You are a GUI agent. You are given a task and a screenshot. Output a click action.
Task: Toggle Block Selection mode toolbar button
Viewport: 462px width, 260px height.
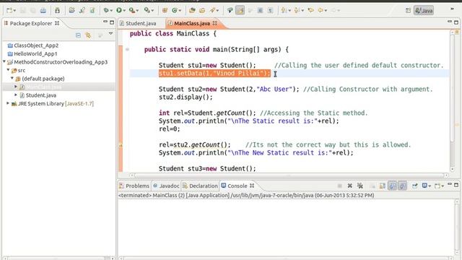[260, 11]
